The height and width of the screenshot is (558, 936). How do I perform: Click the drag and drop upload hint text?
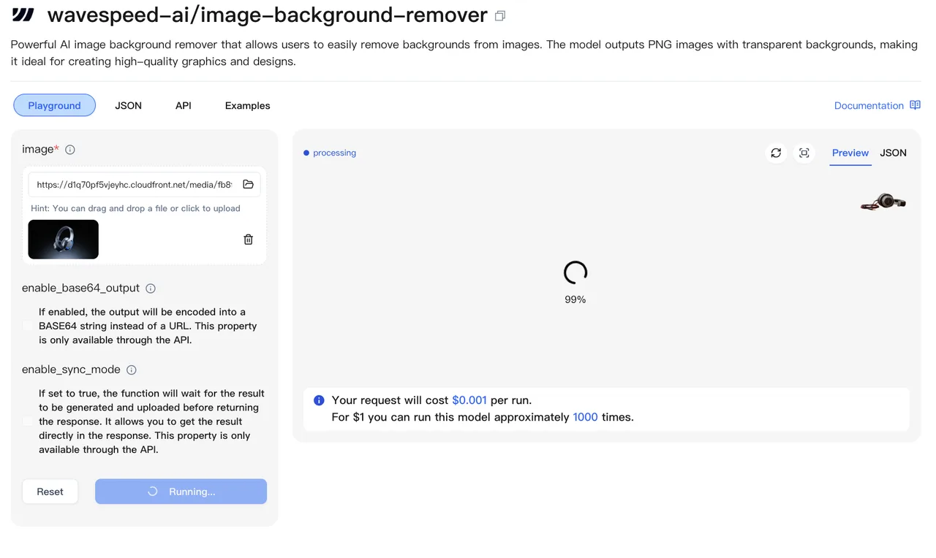point(135,208)
